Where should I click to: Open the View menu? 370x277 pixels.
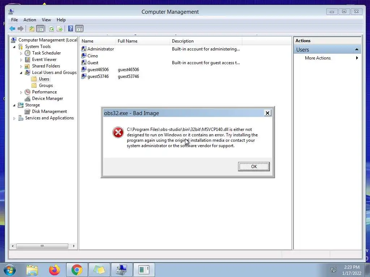click(46, 20)
